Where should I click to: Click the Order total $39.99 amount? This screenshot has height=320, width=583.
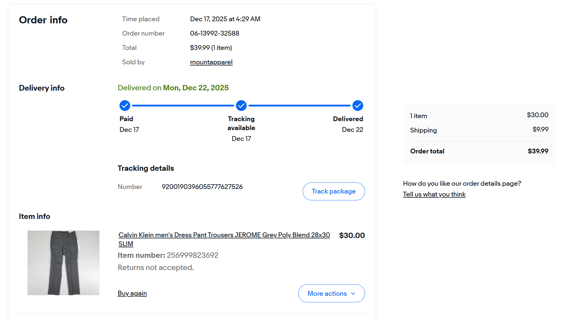point(538,151)
